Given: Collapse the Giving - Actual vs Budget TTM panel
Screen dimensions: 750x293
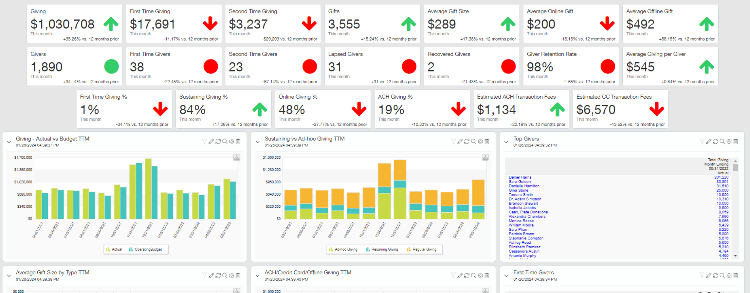Looking at the screenshot, I should 9,142.
